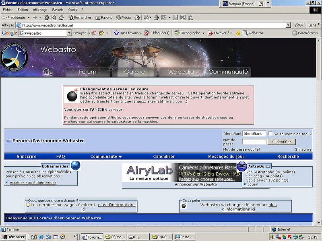Expand the Google search box dropdown
Screen dimensions: 322x241
[69, 33]
